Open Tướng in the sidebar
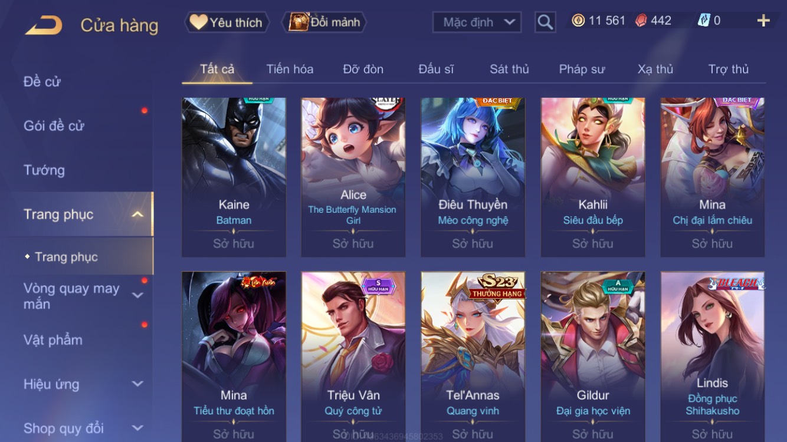This screenshot has width=787, height=442. (44, 170)
